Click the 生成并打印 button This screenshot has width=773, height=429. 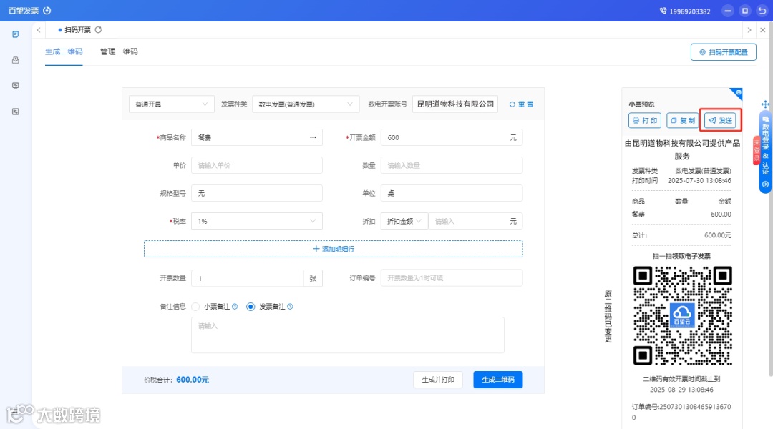[438, 380]
